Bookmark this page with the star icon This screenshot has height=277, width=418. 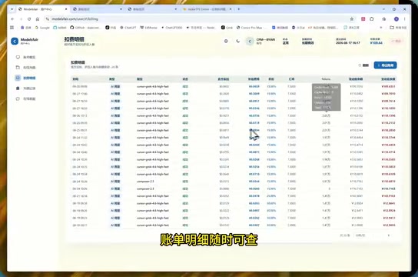click(x=352, y=19)
